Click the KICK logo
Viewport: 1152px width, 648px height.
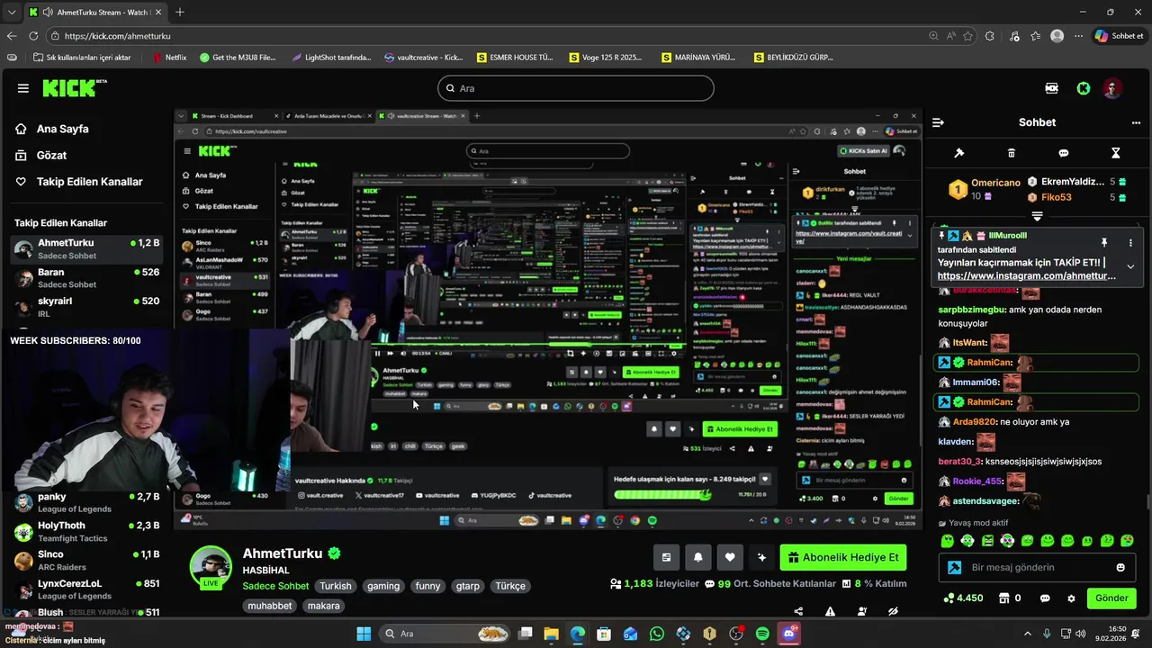click(74, 88)
